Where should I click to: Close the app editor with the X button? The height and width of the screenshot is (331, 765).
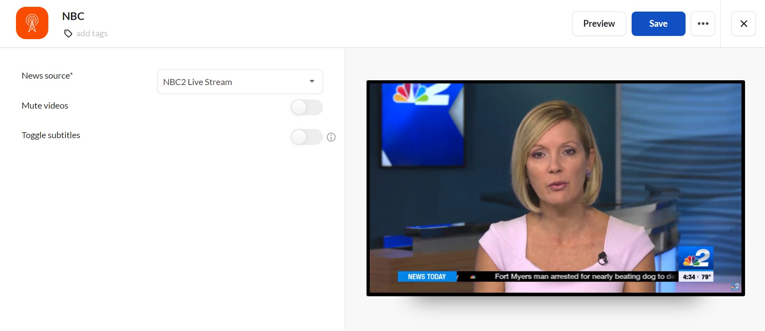(743, 24)
